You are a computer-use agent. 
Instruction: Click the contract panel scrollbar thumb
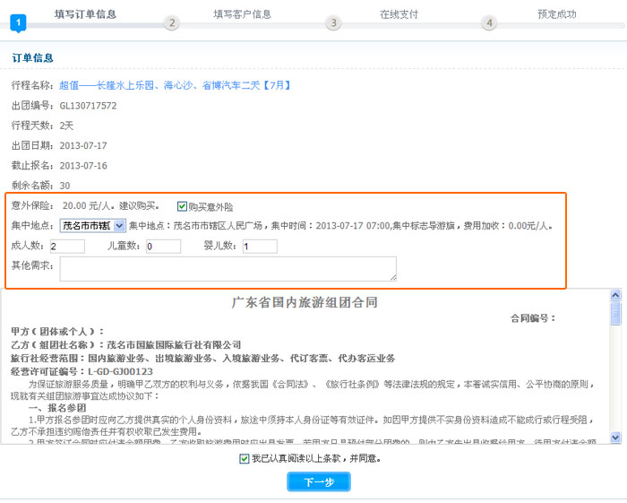click(x=615, y=312)
